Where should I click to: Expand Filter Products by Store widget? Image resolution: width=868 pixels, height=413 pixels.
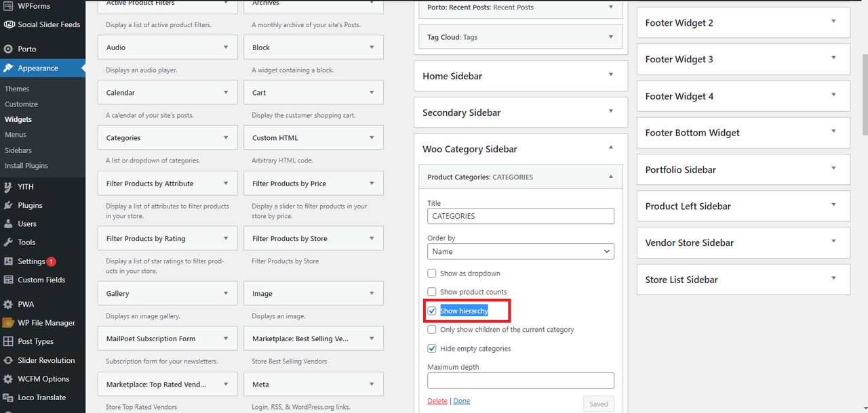pos(372,238)
